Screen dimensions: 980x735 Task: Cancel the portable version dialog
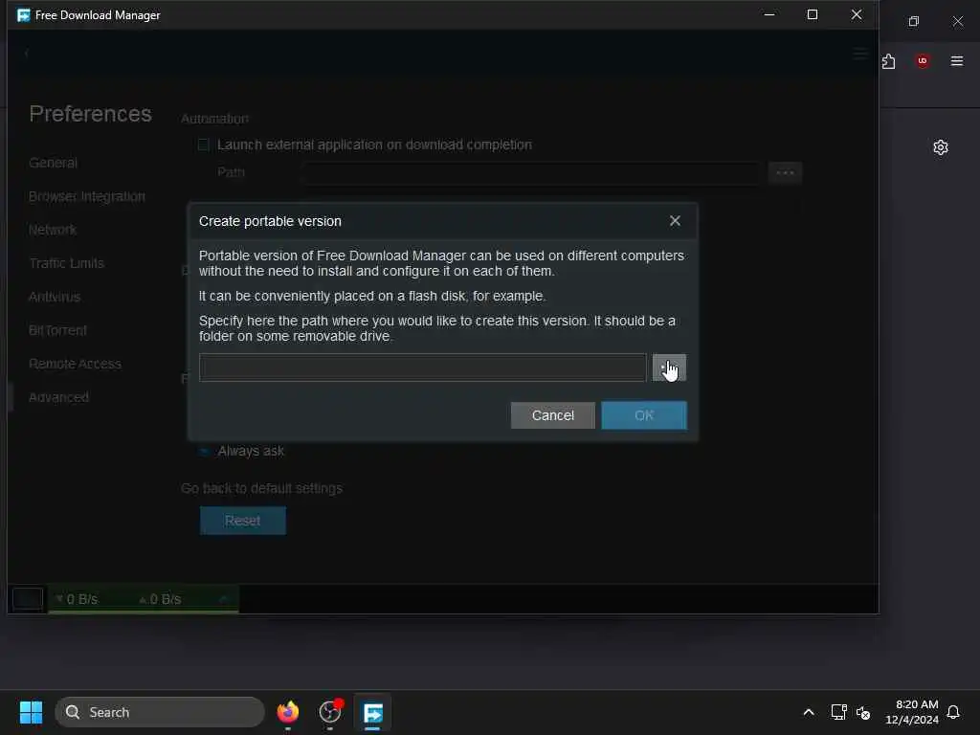coord(552,415)
